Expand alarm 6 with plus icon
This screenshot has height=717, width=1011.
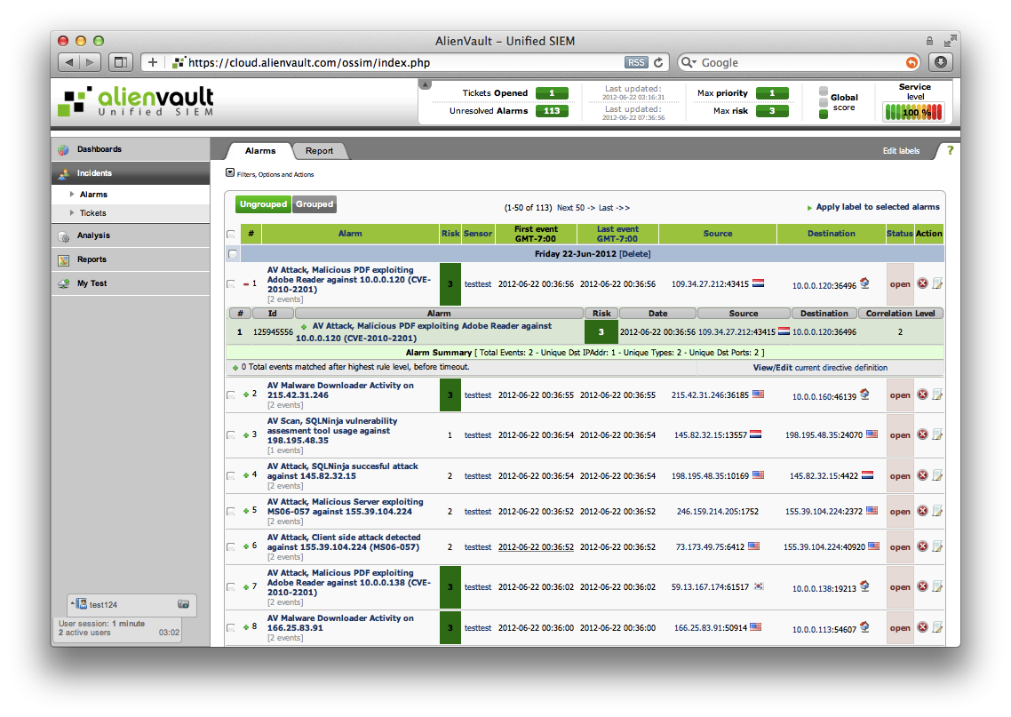click(246, 546)
